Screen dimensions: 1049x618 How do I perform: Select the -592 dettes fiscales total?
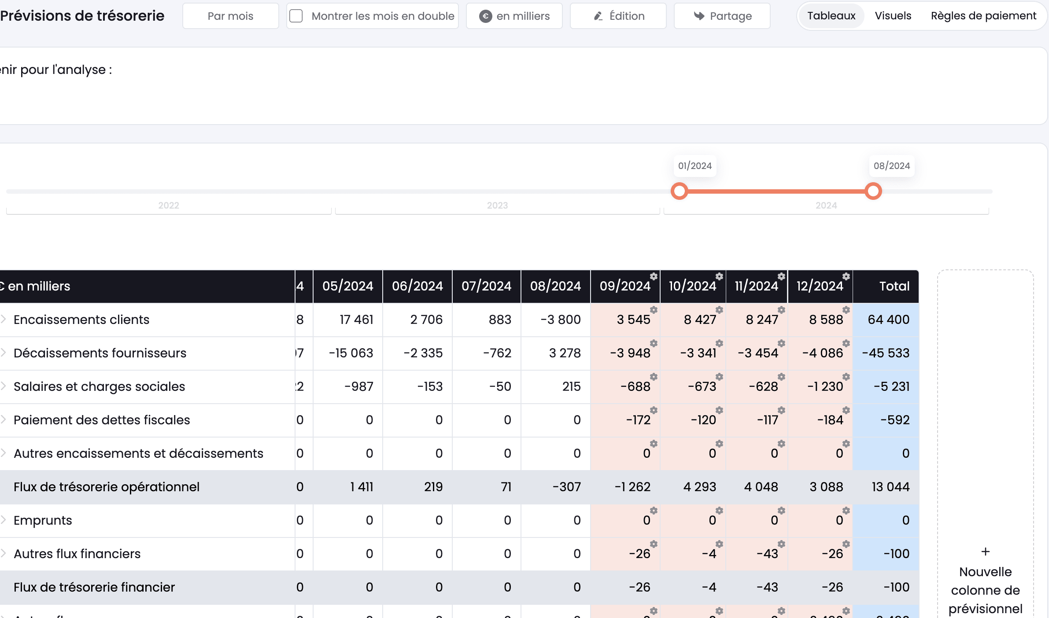coord(886,420)
